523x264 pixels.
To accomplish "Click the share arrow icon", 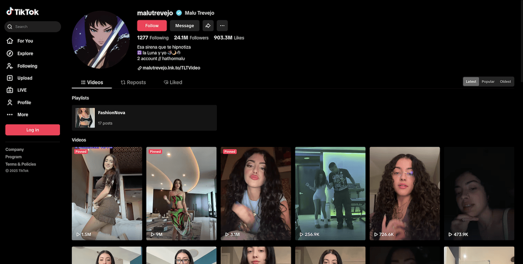I will point(208,25).
